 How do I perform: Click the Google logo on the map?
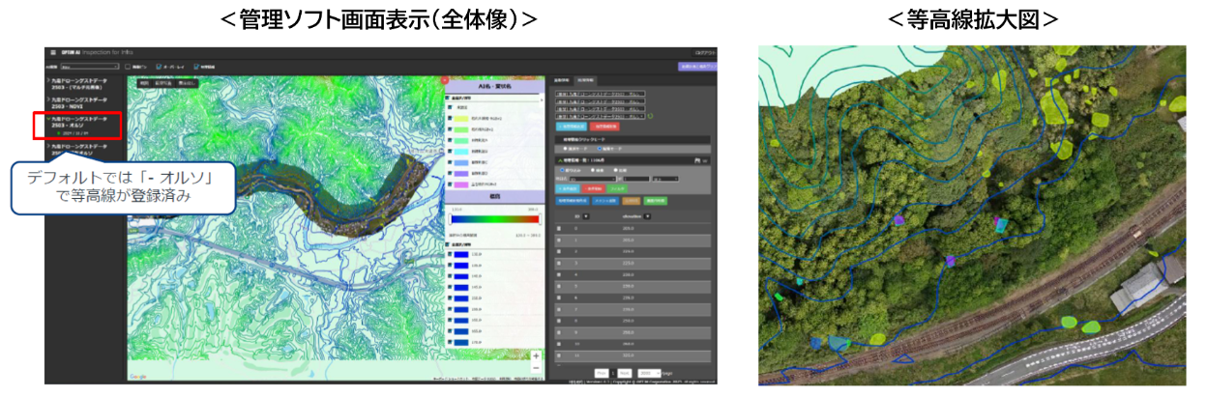(x=139, y=377)
